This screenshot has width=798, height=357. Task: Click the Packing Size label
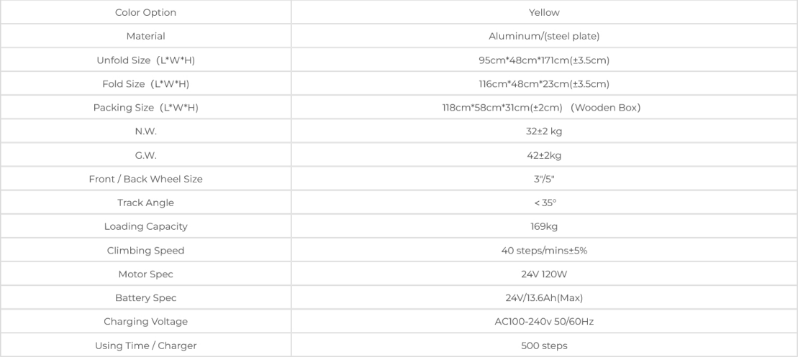coord(145,108)
